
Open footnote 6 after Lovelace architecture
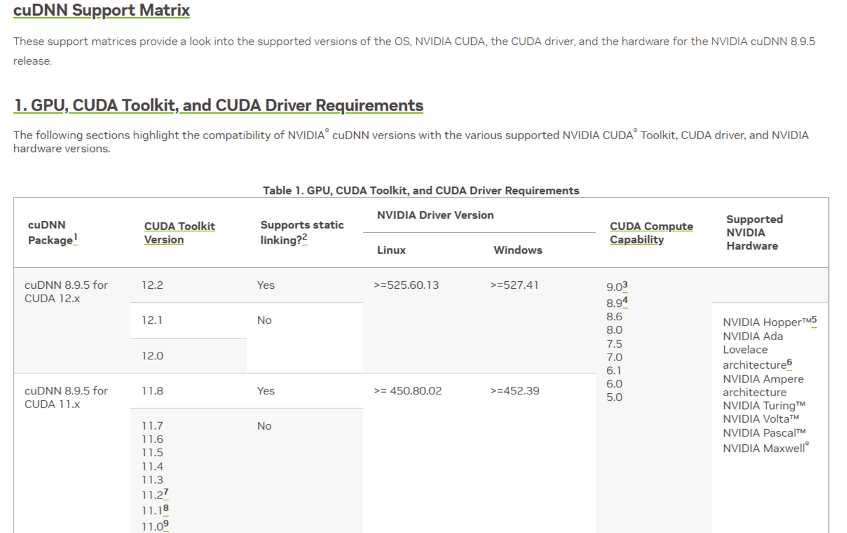pos(789,362)
